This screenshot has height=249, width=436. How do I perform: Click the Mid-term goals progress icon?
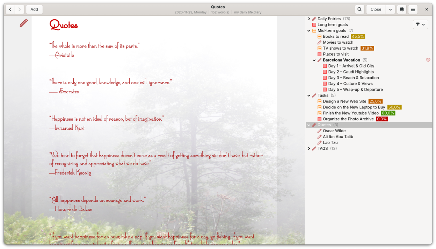pos(314,31)
